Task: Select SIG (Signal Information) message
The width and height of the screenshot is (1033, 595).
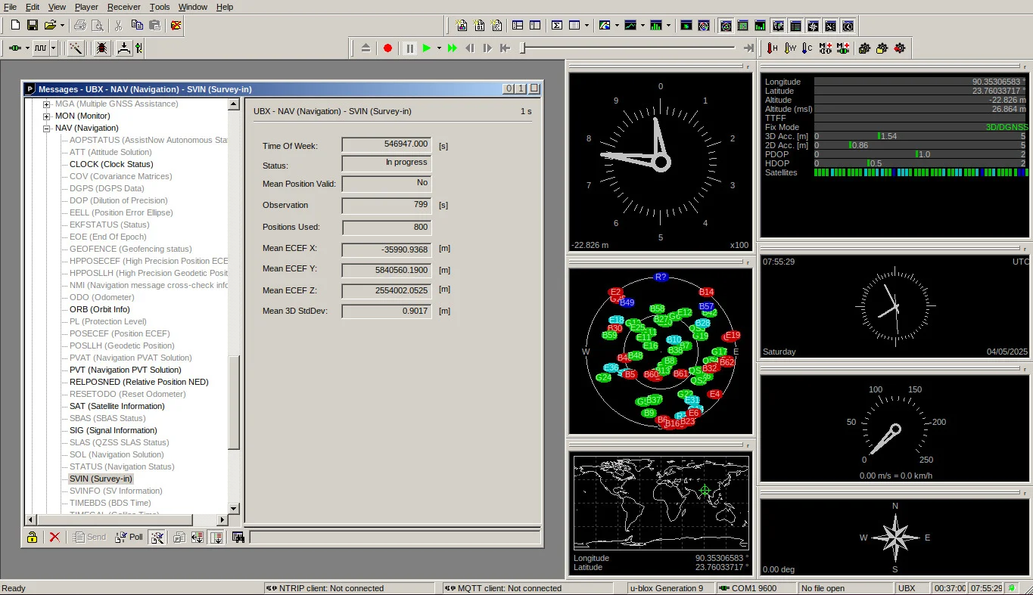Action: [x=114, y=430]
